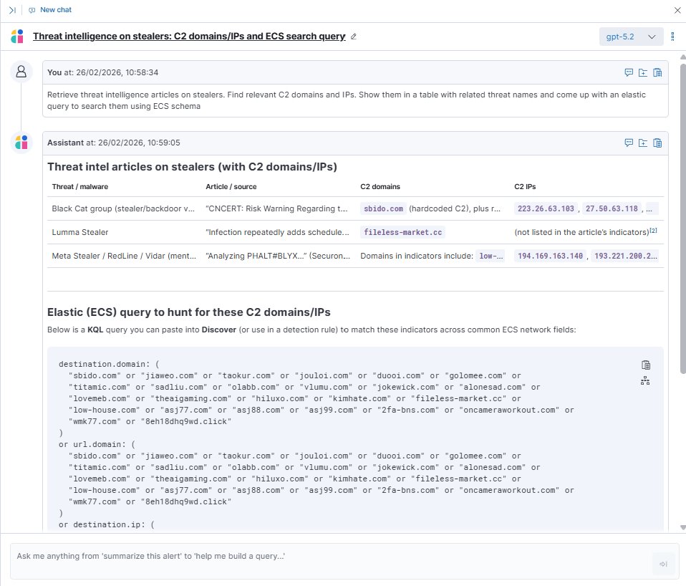686x586 pixels.
Task: Focus the 'Ask me anything' message input
Action: coord(329,556)
